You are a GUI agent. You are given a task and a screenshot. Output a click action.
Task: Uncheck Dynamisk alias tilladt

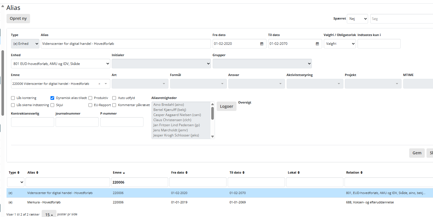click(52, 98)
